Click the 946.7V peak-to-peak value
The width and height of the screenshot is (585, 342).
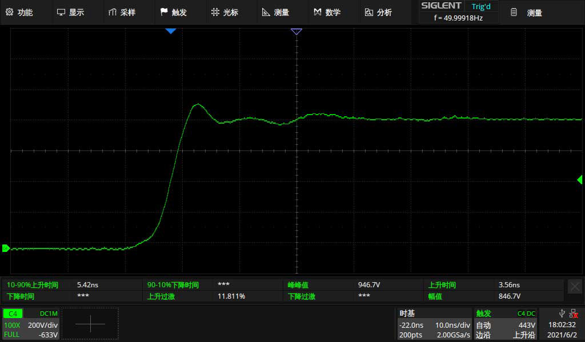pos(369,284)
